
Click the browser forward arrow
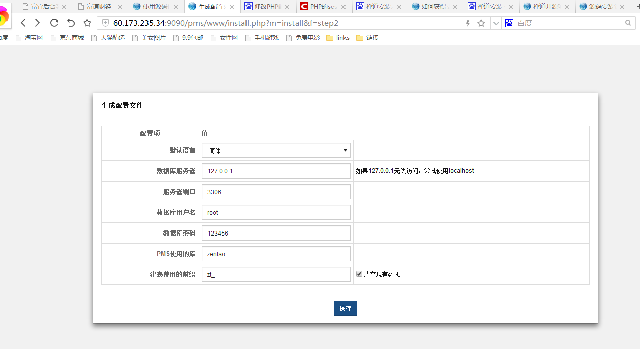pos(37,23)
